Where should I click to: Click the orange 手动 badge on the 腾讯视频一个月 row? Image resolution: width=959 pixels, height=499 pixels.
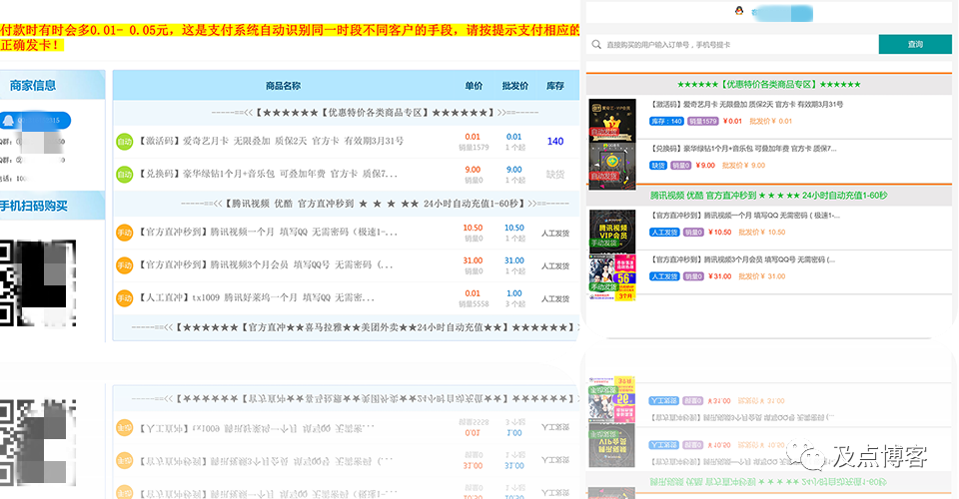pyautogui.click(x=125, y=233)
